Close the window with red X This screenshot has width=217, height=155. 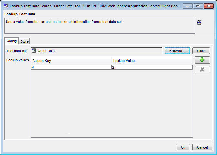[209, 6]
